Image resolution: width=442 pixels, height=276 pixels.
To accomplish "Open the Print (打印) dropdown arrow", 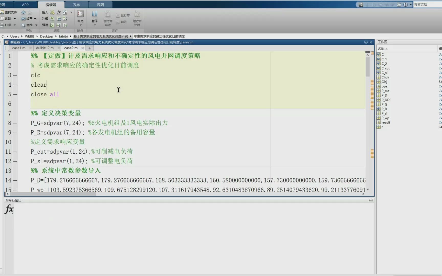I will click(15, 25).
